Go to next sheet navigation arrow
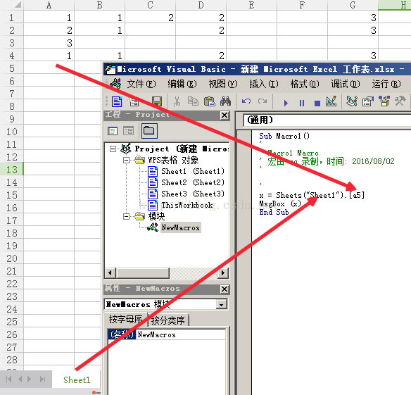 coord(30,380)
